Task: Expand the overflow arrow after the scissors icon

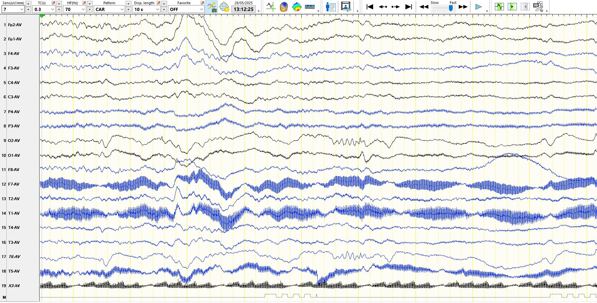Action: pos(547,11)
